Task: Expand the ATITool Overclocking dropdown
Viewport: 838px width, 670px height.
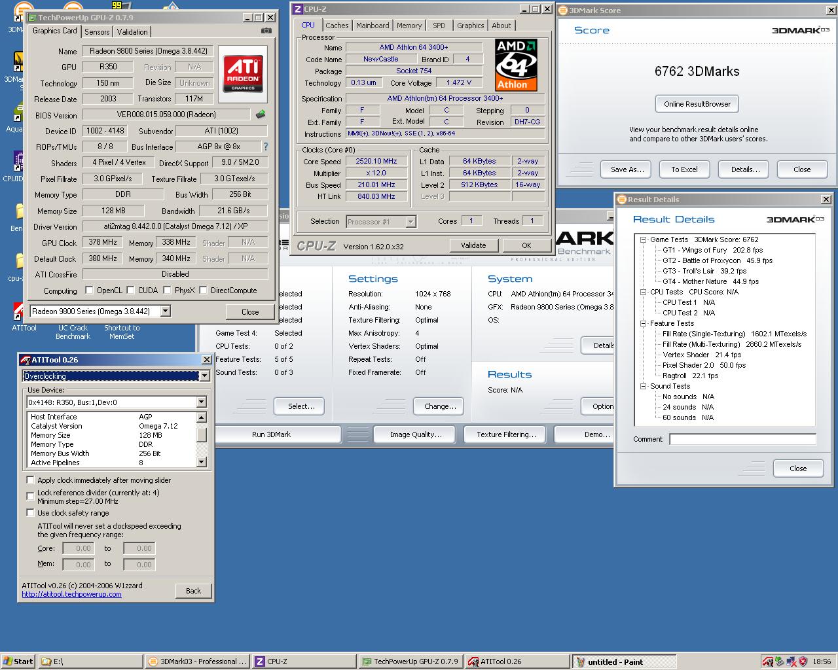Action: (x=117, y=376)
